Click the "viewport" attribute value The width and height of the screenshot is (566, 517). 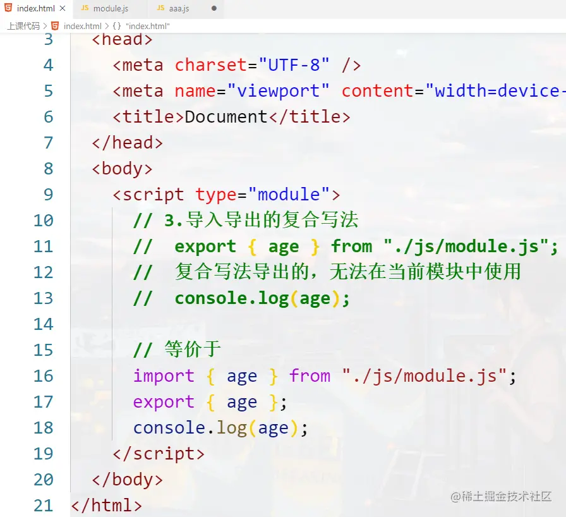click(278, 91)
